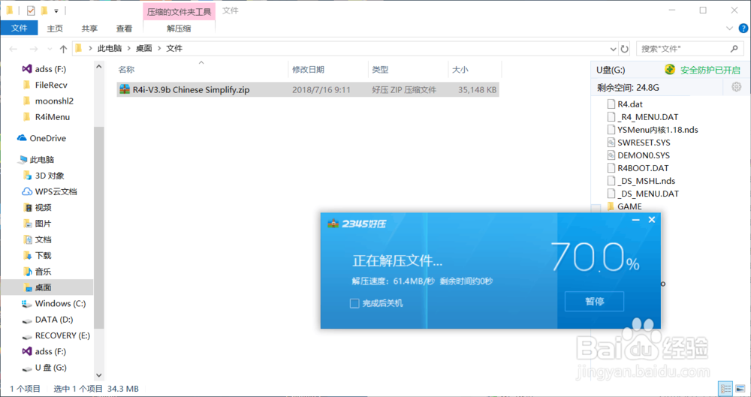Click the 音乐 folder icon
The image size is (751, 397).
pos(27,272)
